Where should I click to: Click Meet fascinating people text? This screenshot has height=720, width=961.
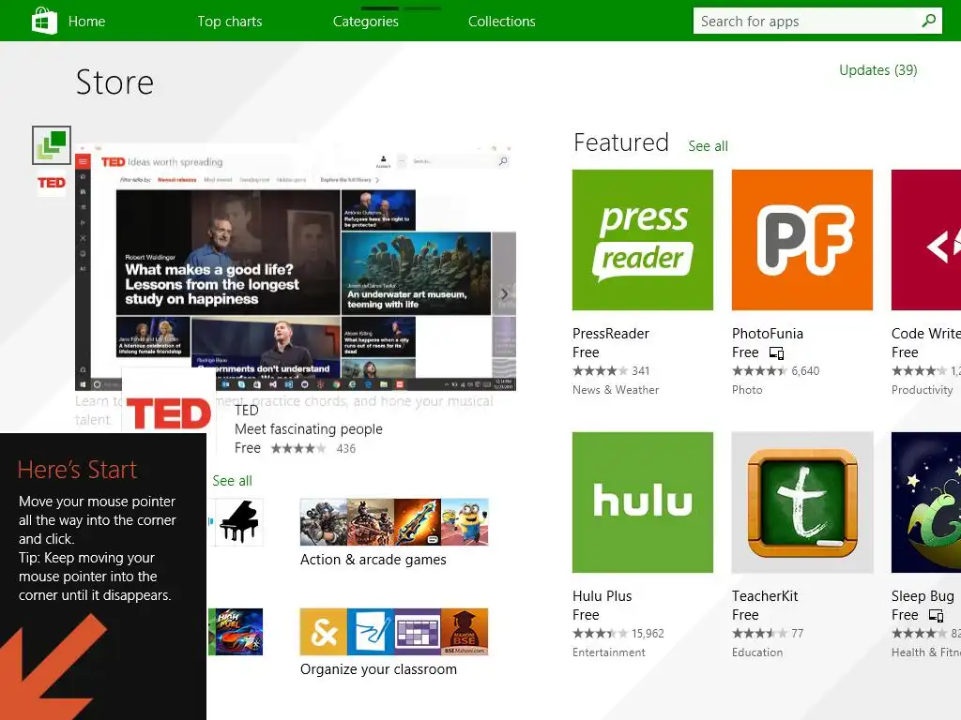pyautogui.click(x=308, y=429)
